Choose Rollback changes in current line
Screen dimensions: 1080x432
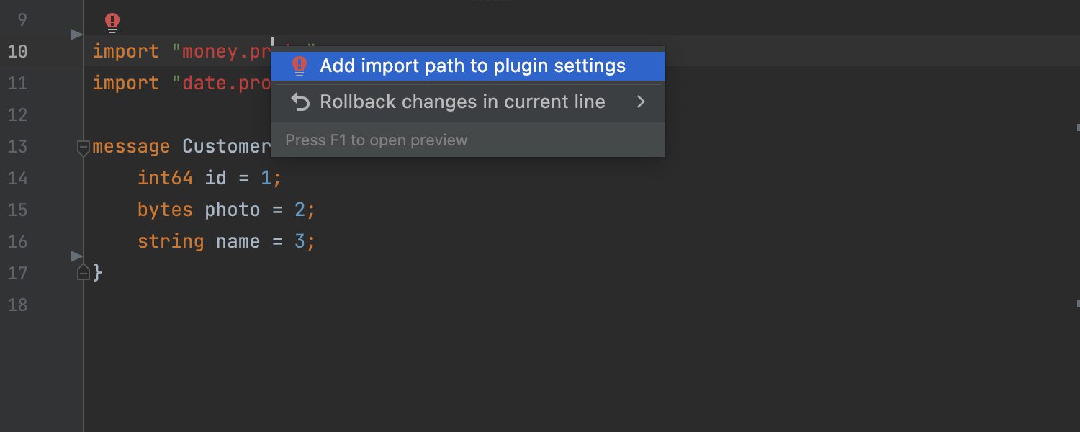point(462,102)
